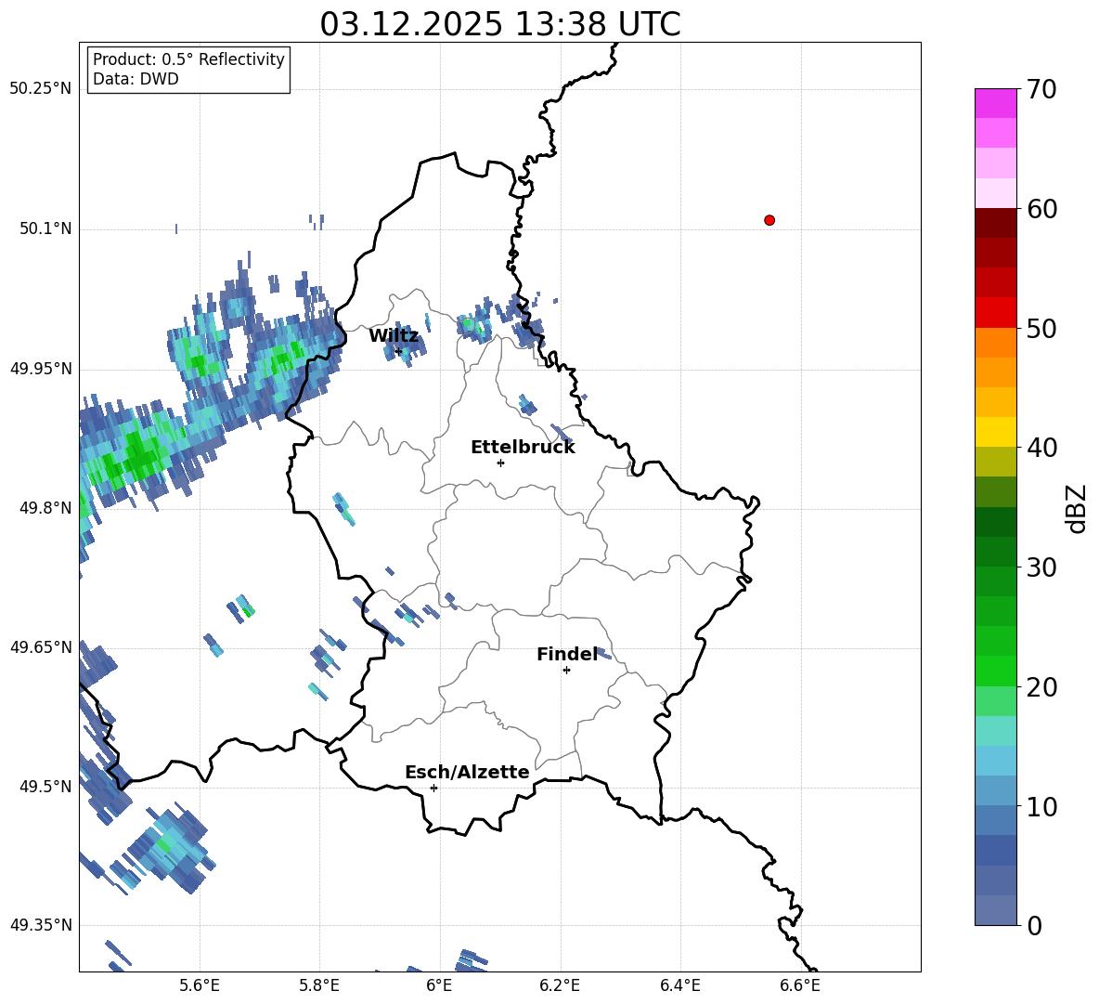Click the Esch/Alzette location cross marker
1099x1004 pixels.
point(433,788)
